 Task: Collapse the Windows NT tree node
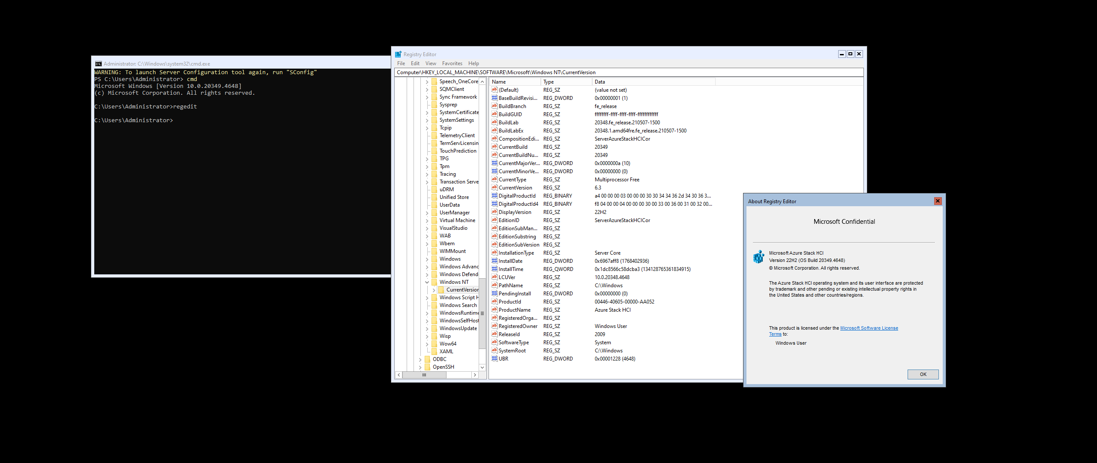tap(427, 282)
